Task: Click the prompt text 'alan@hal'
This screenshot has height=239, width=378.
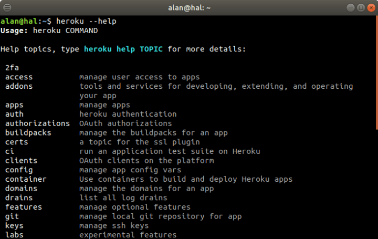Action: (19, 21)
